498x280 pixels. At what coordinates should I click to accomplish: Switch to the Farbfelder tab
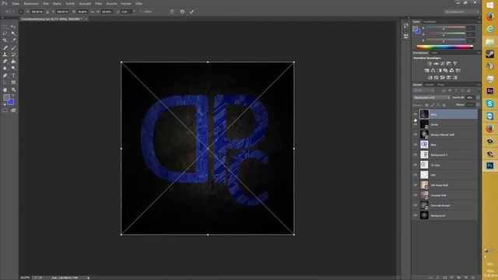coord(430,22)
